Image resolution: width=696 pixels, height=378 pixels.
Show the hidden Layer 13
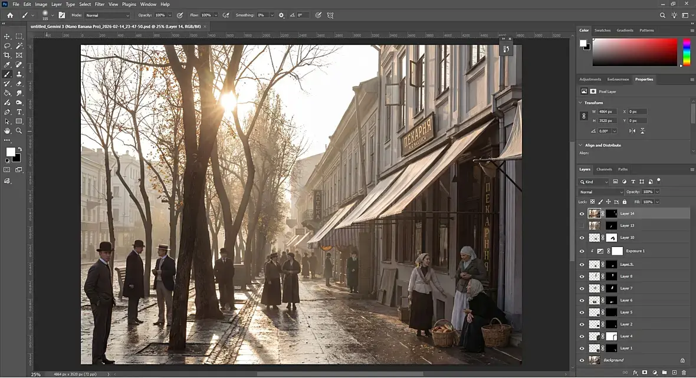[x=582, y=226]
